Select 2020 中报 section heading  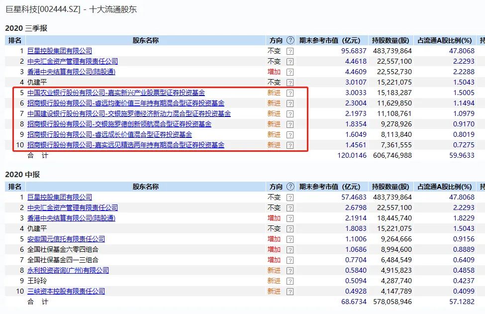click(22, 175)
